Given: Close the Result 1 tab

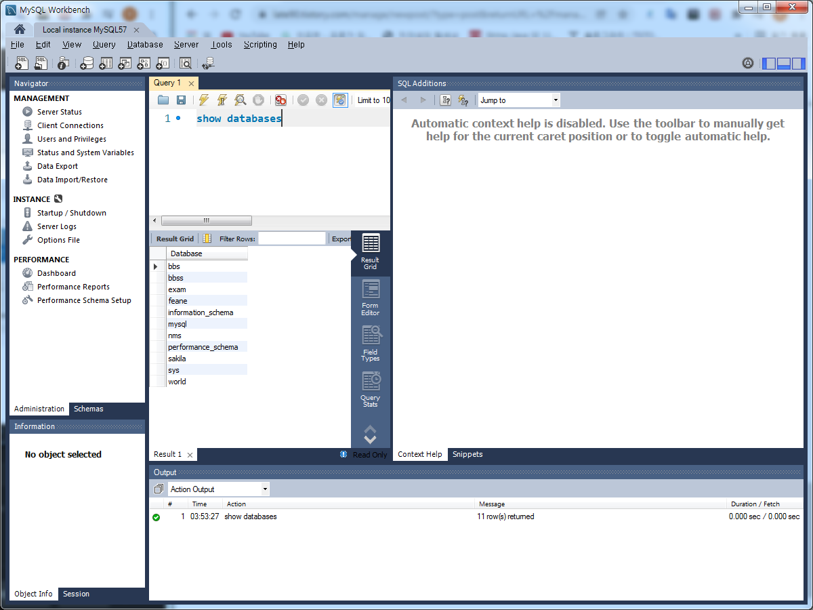Looking at the screenshot, I should (x=190, y=455).
